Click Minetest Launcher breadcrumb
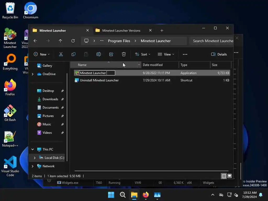The height and width of the screenshot is (201, 268). (156, 41)
